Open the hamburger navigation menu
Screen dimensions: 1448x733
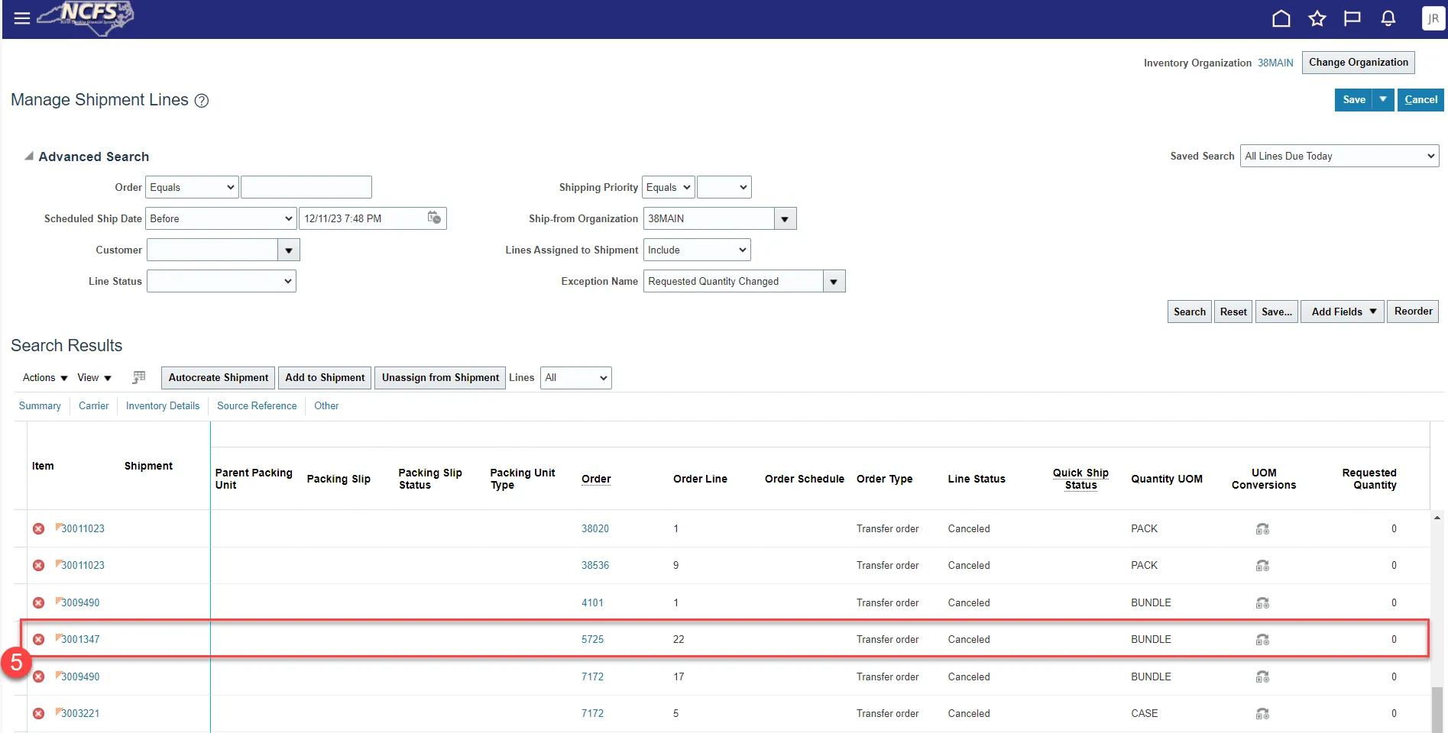pyautogui.click(x=22, y=18)
